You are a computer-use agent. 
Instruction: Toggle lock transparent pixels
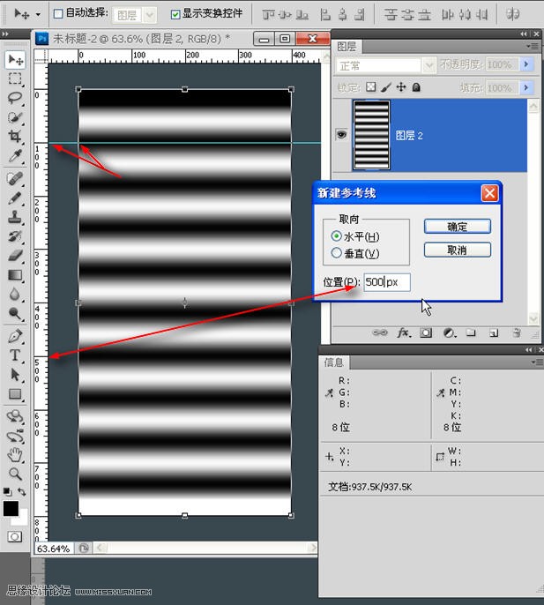[x=371, y=87]
